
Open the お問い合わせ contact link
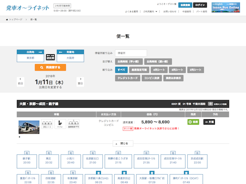pyautogui.click(x=170, y=11)
